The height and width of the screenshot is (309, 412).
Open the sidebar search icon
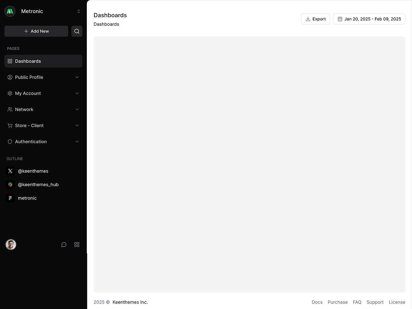[77, 31]
